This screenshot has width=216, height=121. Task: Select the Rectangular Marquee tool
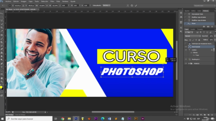(x=2, y=17)
